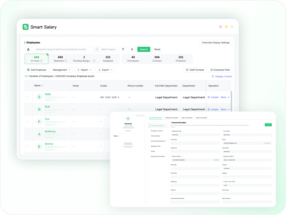286x215 pixels.
Task: Click Fox's avatar circle F
Action: point(39,122)
